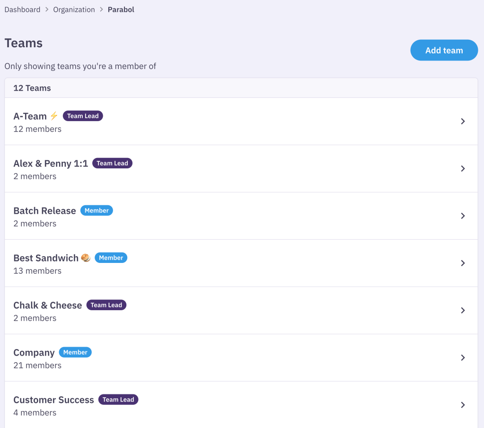484x428 pixels.
Task: Click the 21 members text
Action: pos(37,365)
